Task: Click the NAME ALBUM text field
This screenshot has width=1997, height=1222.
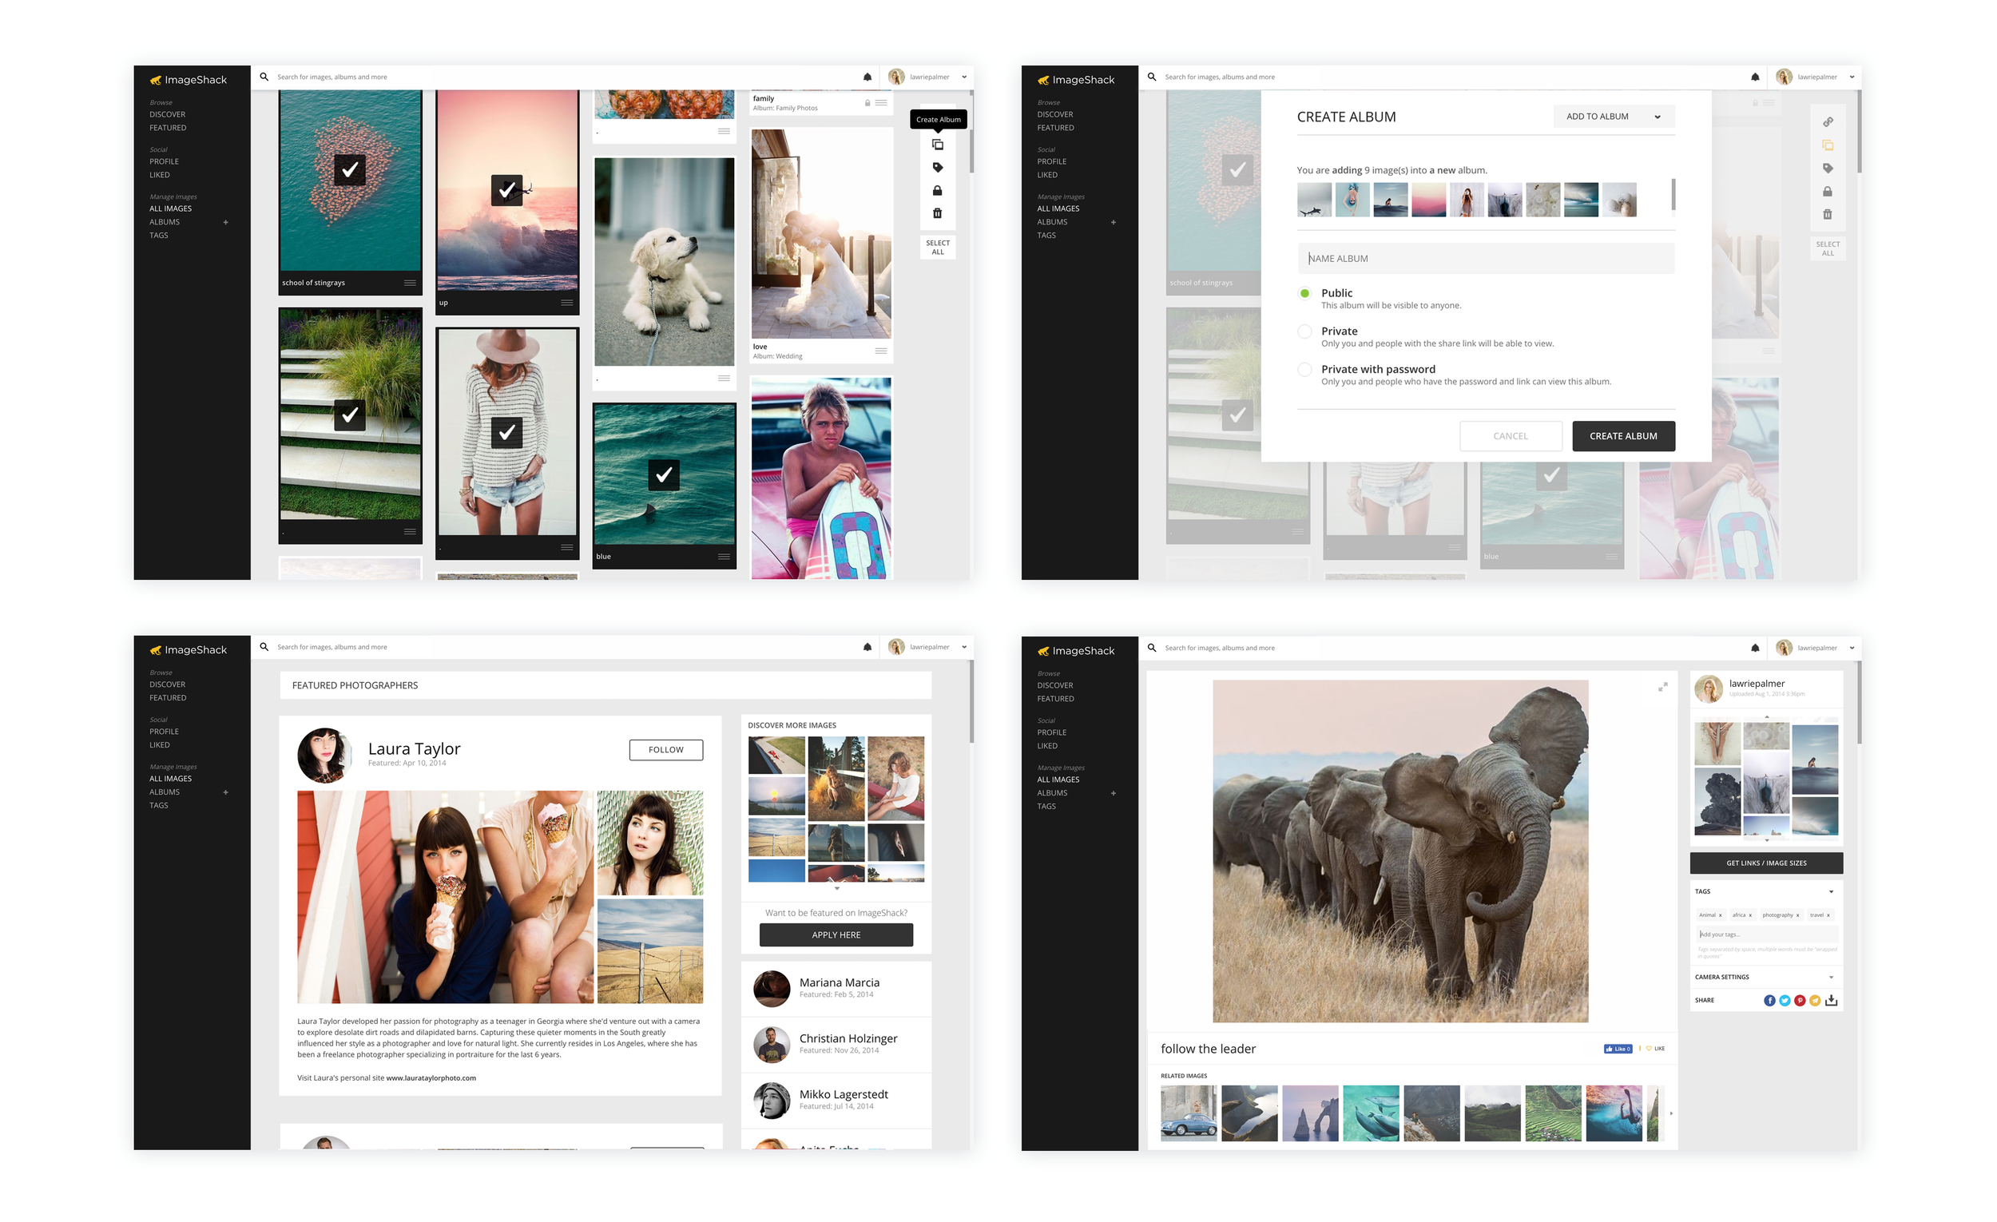Action: point(1486,259)
